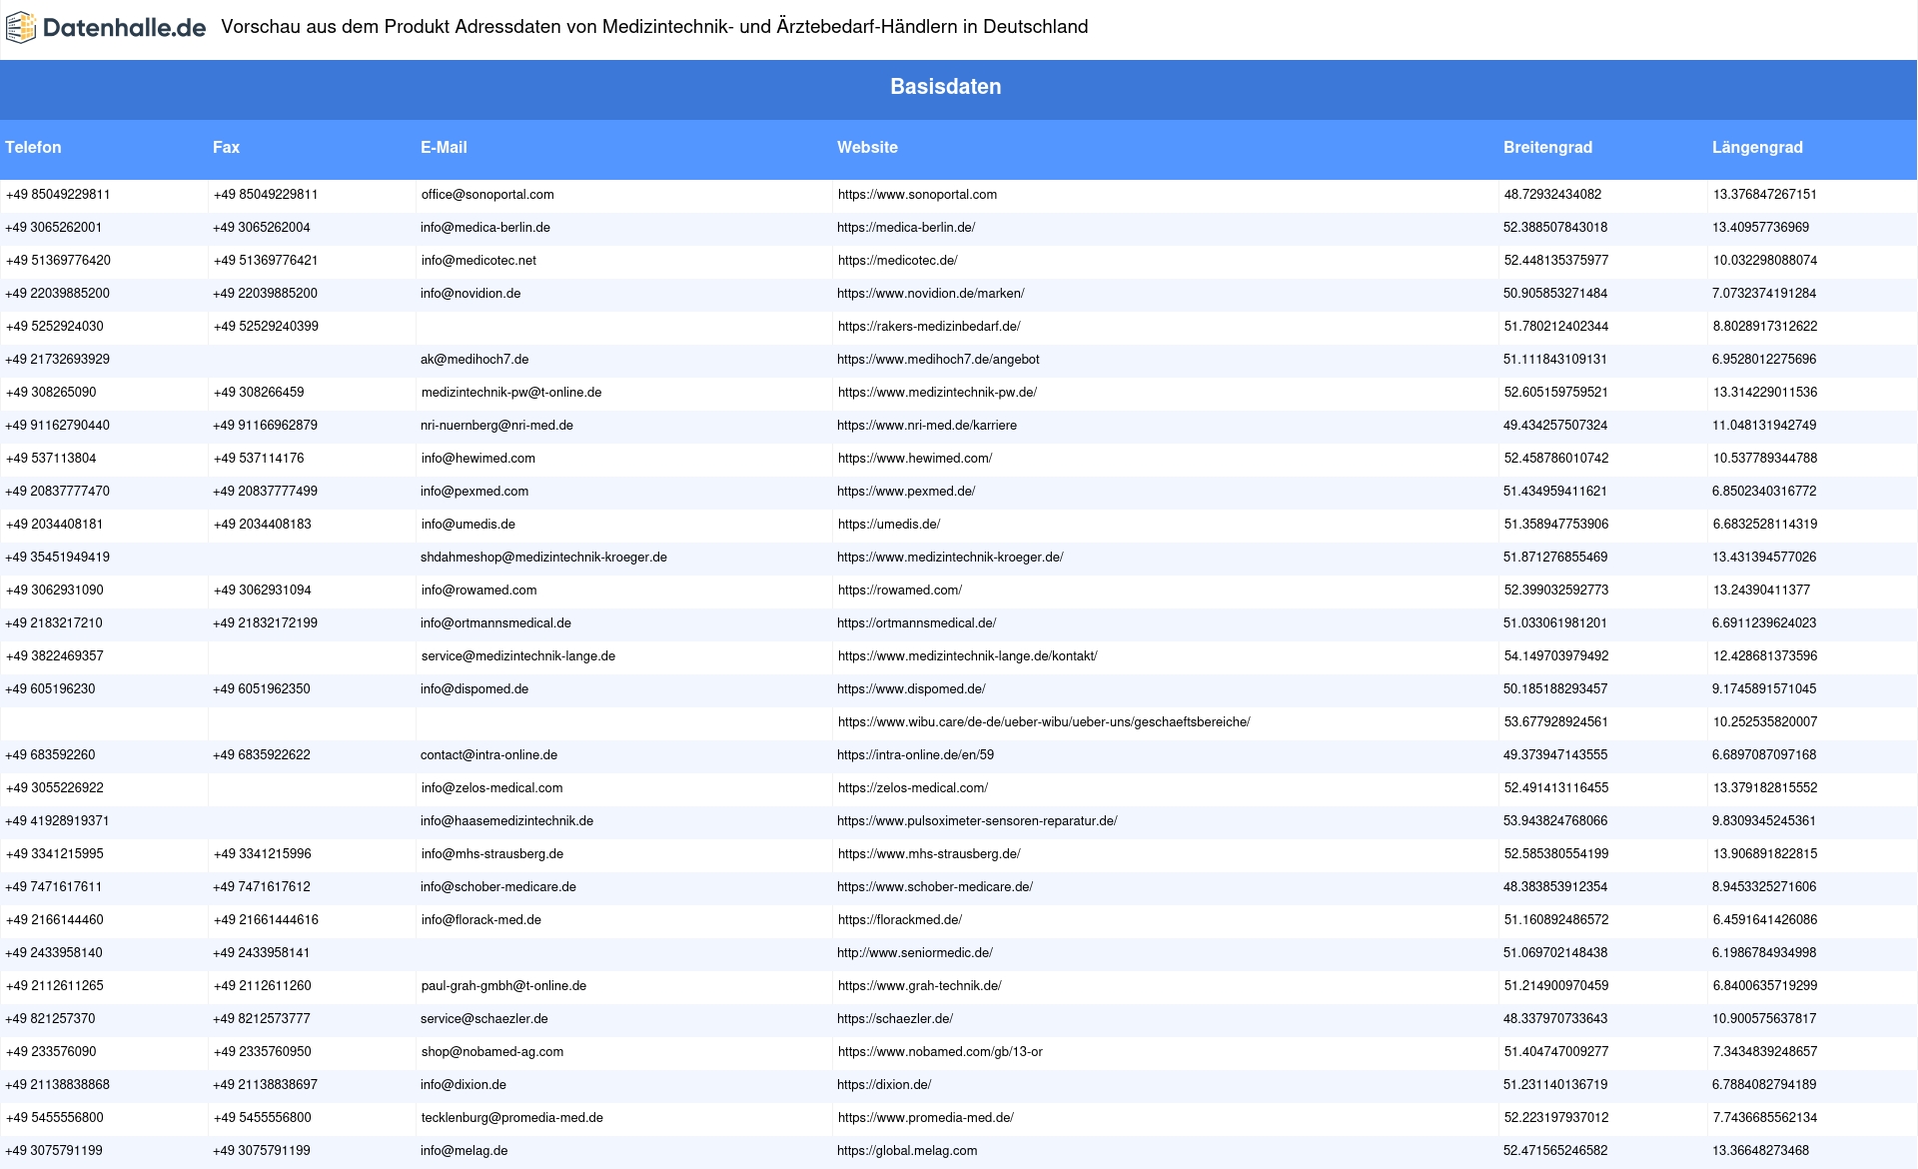Select email info@dispomed.de
The width and height of the screenshot is (1918, 1169).
coord(475,689)
